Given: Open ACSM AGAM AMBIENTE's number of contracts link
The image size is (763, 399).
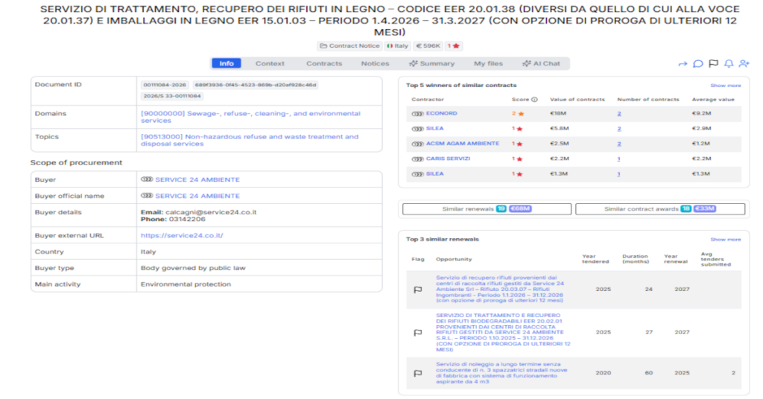Looking at the screenshot, I should coord(619,144).
